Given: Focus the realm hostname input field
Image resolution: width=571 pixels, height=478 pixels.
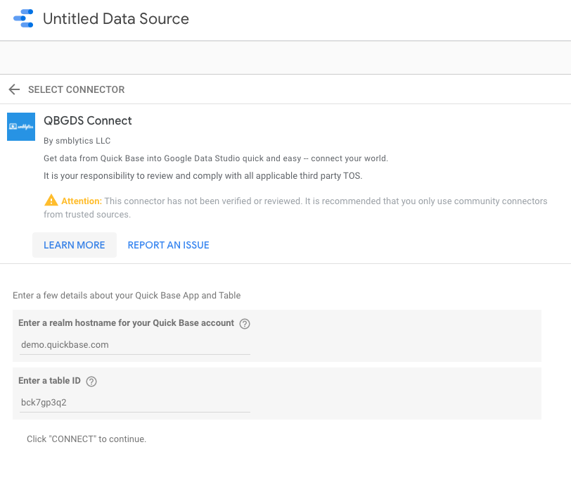Looking at the screenshot, I should 135,345.
